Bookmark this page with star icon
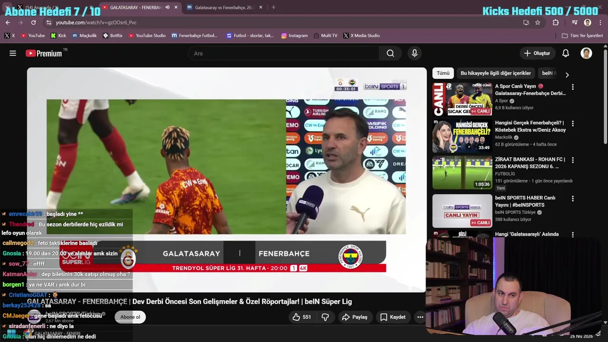The width and height of the screenshot is (608, 342). coord(538,22)
